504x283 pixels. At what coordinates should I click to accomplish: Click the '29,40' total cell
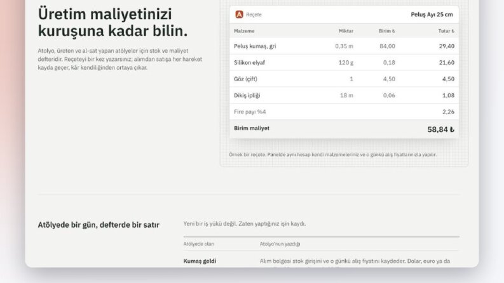[447, 46]
